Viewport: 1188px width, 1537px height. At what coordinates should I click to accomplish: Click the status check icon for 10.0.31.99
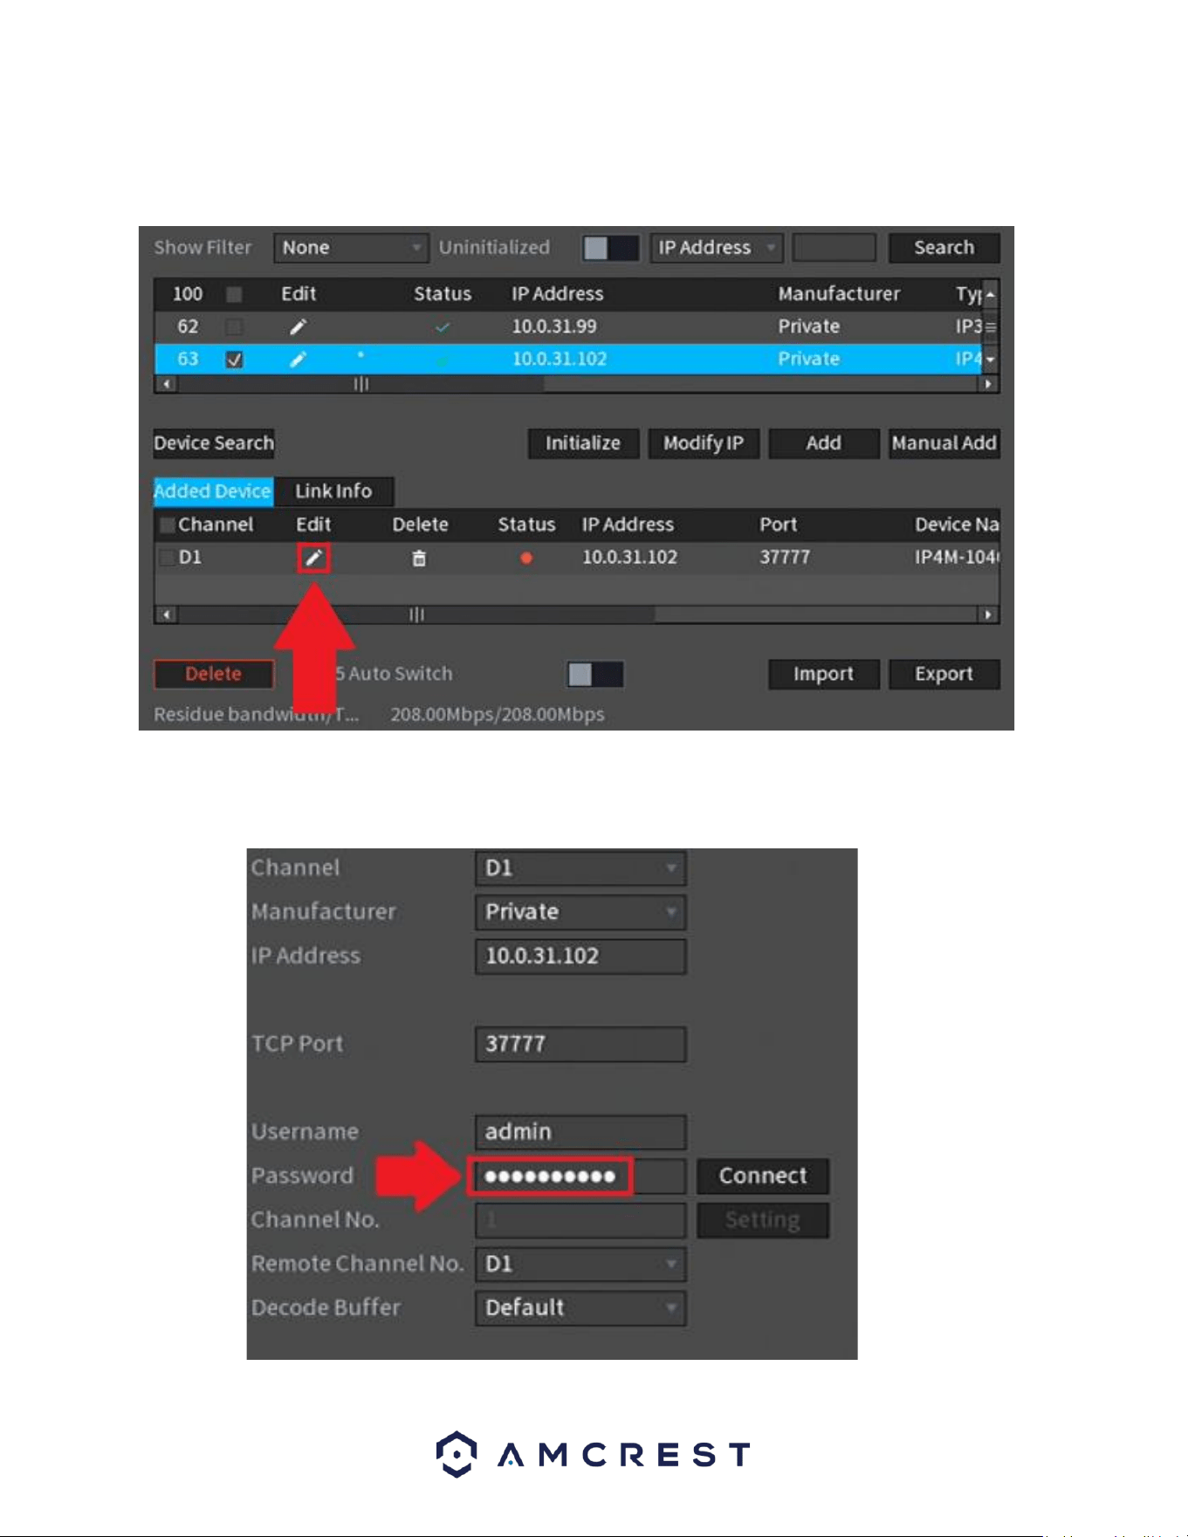click(x=443, y=327)
